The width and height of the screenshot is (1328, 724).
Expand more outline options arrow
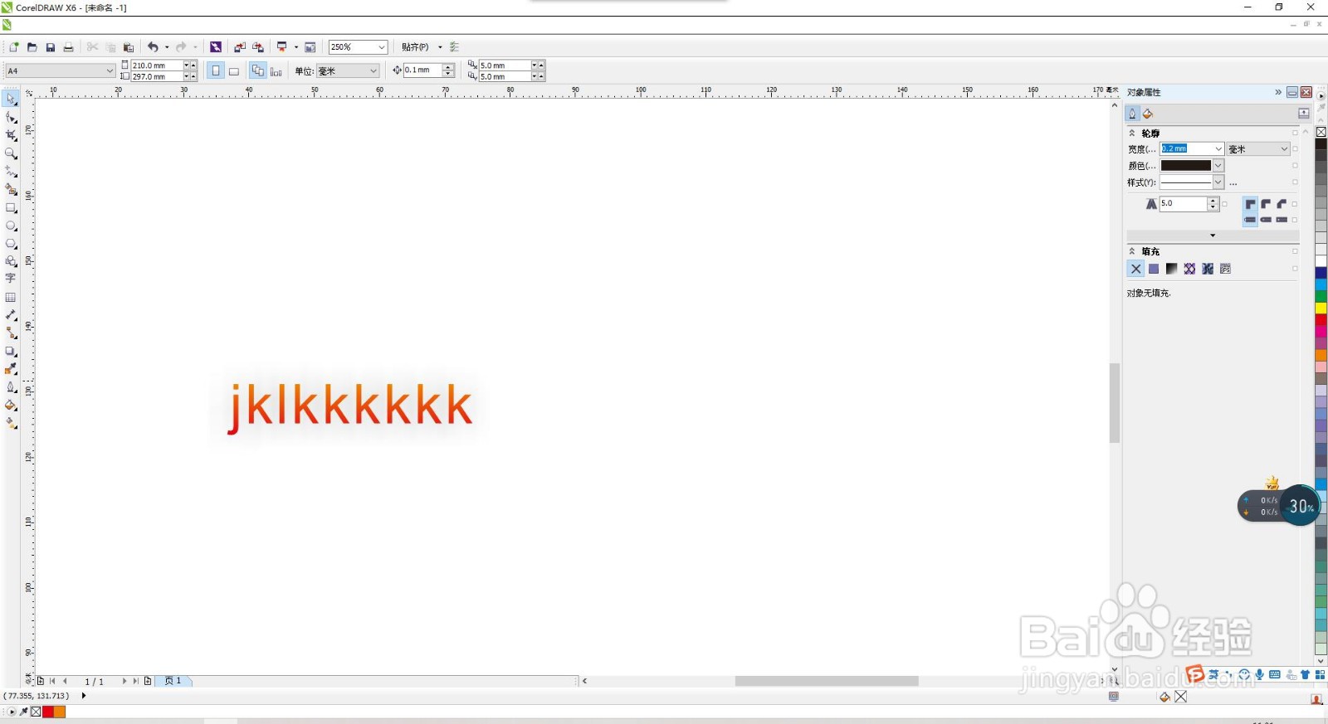tap(1213, 236)
